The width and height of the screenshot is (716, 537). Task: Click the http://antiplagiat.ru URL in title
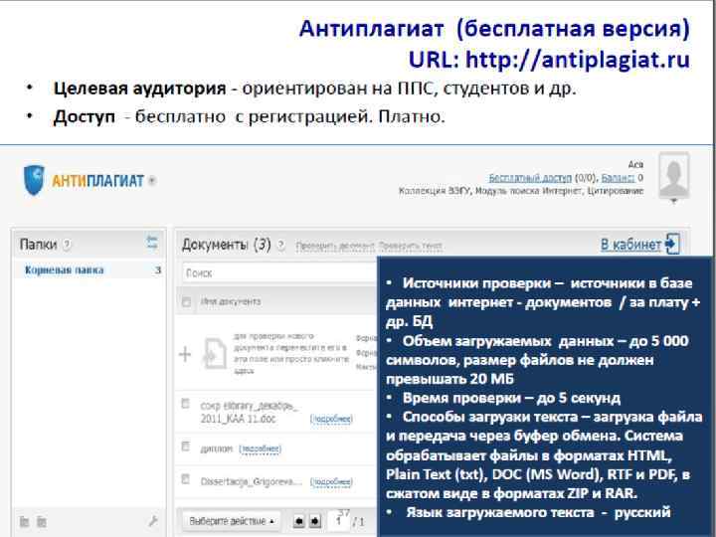tap(577, 60)
